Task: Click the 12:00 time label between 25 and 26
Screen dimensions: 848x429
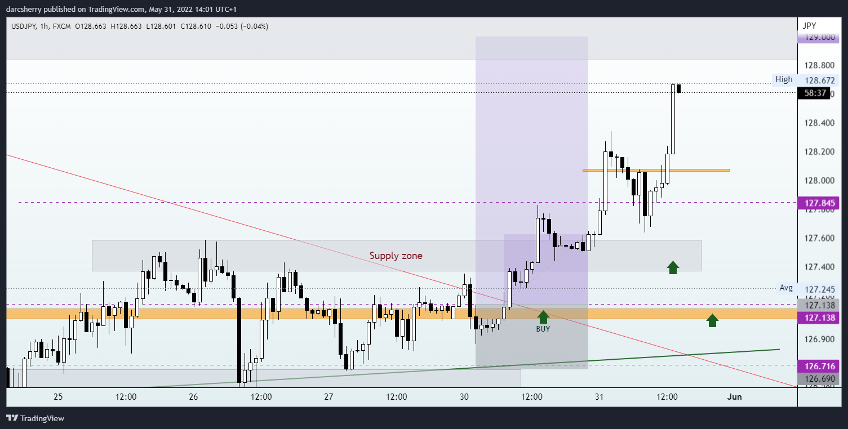Action: 126,397
